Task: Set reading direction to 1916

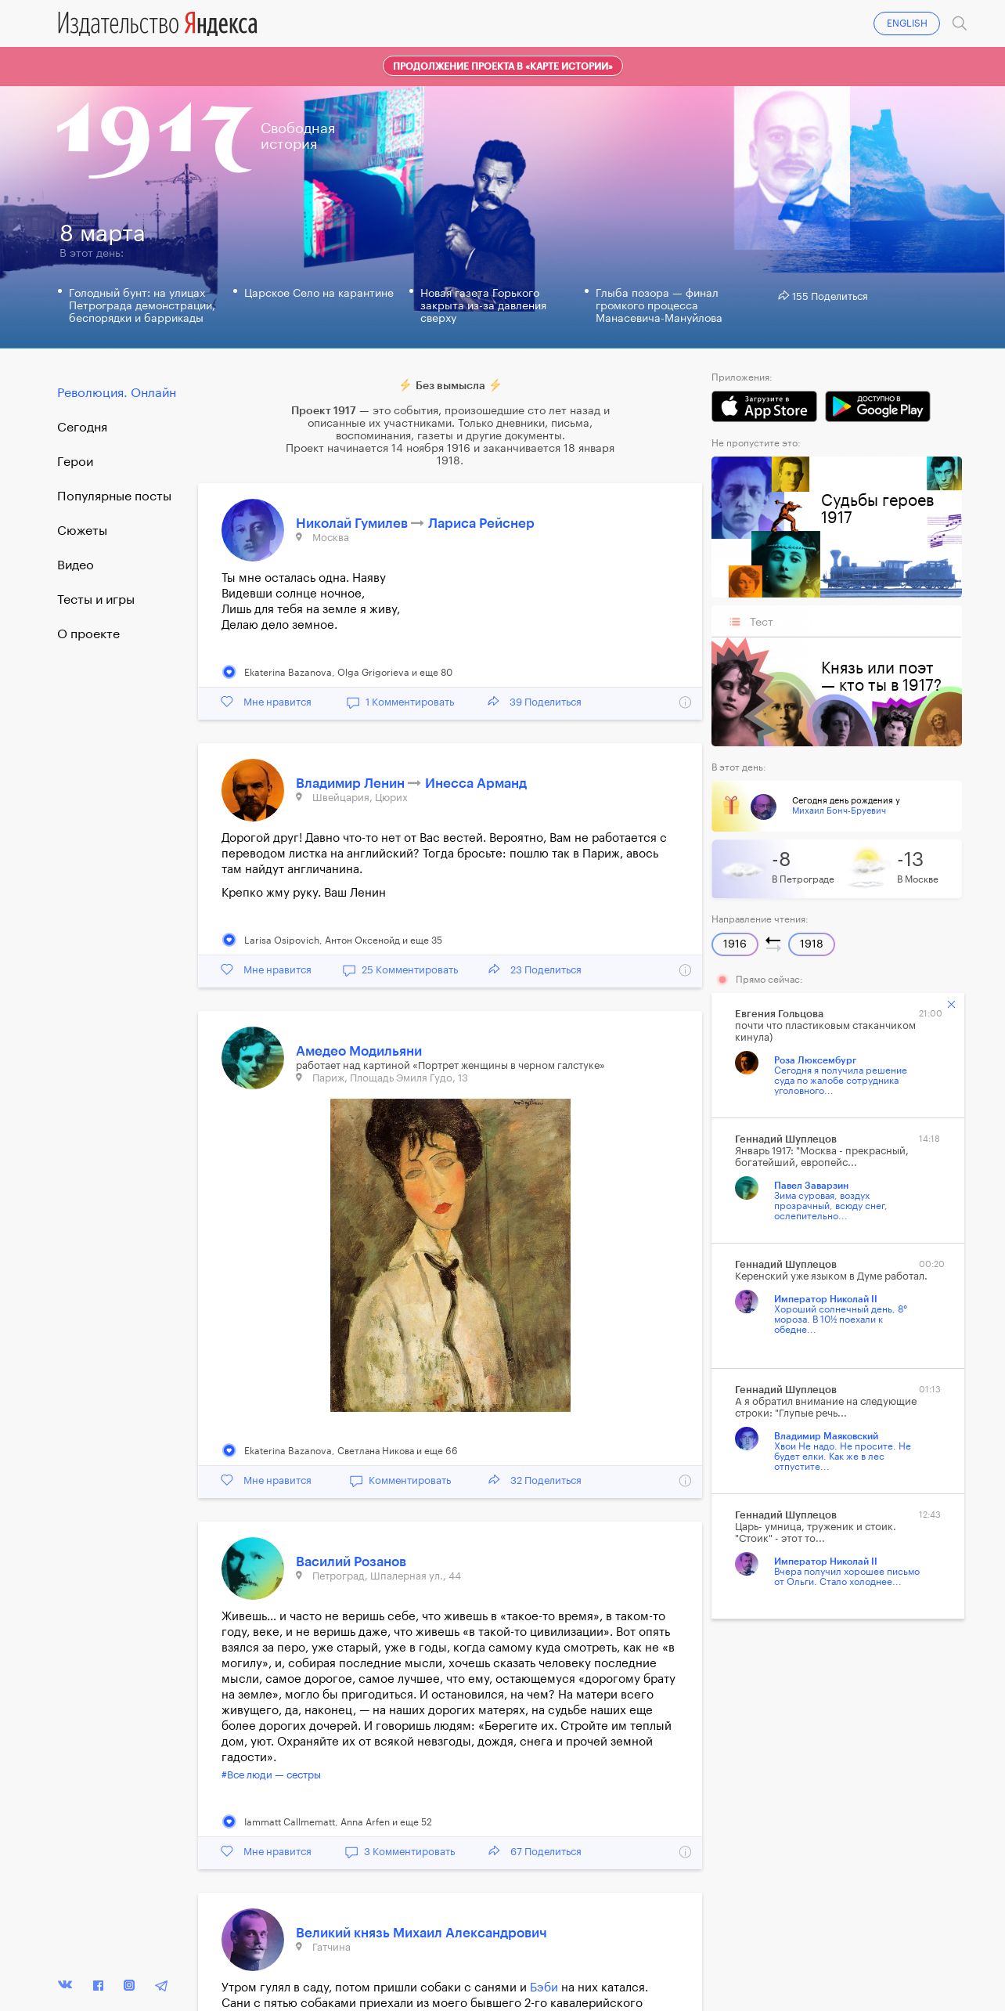Action: [734, 944]
